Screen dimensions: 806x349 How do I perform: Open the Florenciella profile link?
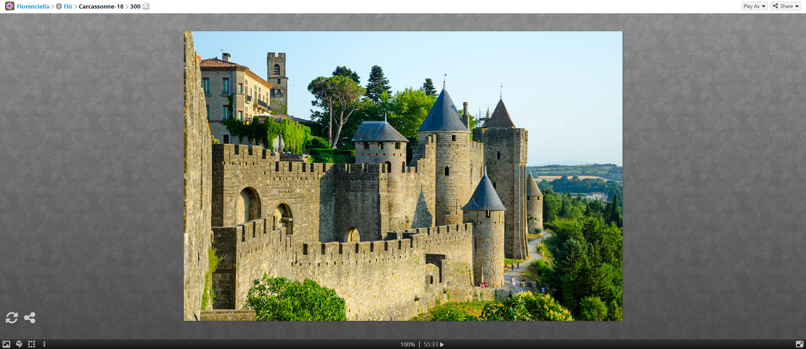[x=33, y=6]
